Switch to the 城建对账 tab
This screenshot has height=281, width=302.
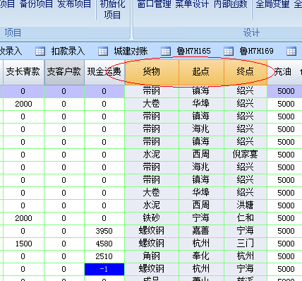click(x=131, y=51)
